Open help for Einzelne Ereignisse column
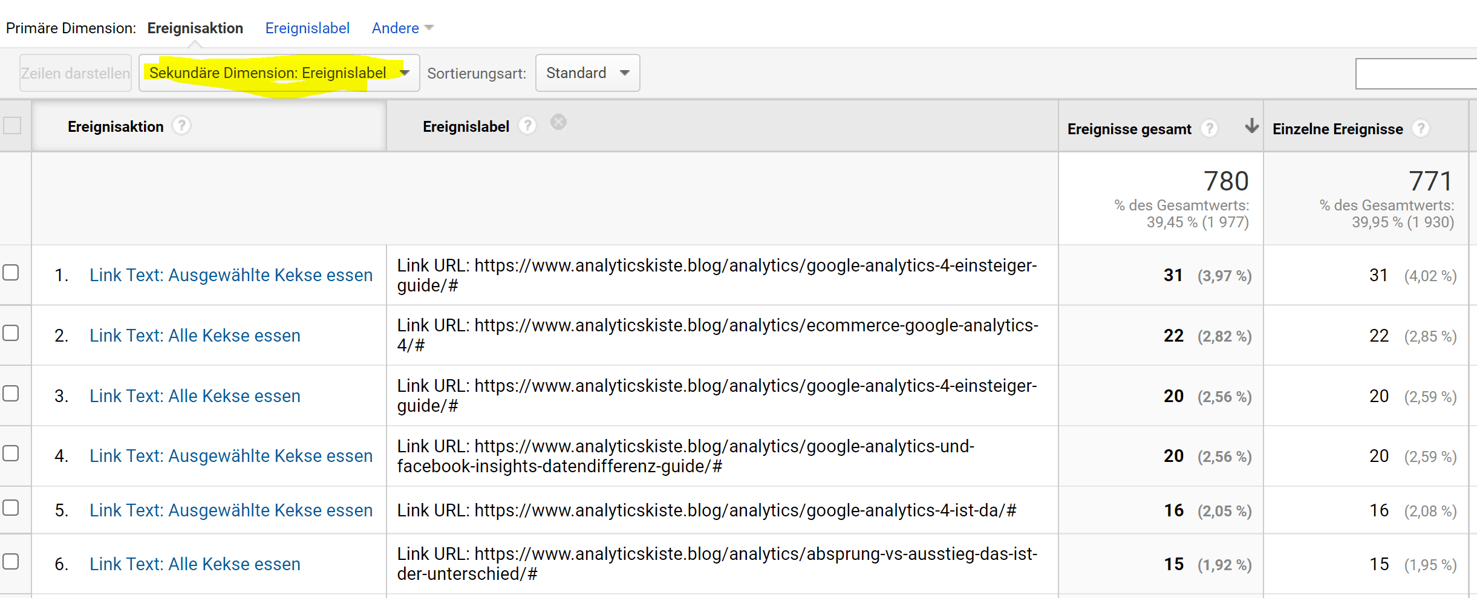Image resolution: width=1477 pixels, height=598 pixels. point(1421,128)
